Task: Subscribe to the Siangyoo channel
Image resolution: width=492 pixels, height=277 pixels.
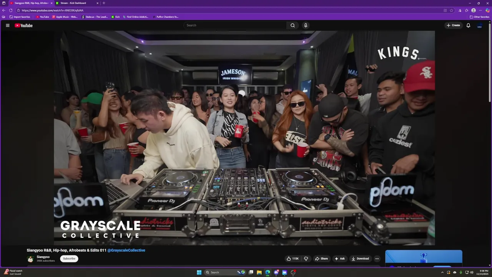Action: [x=69, y=259]
